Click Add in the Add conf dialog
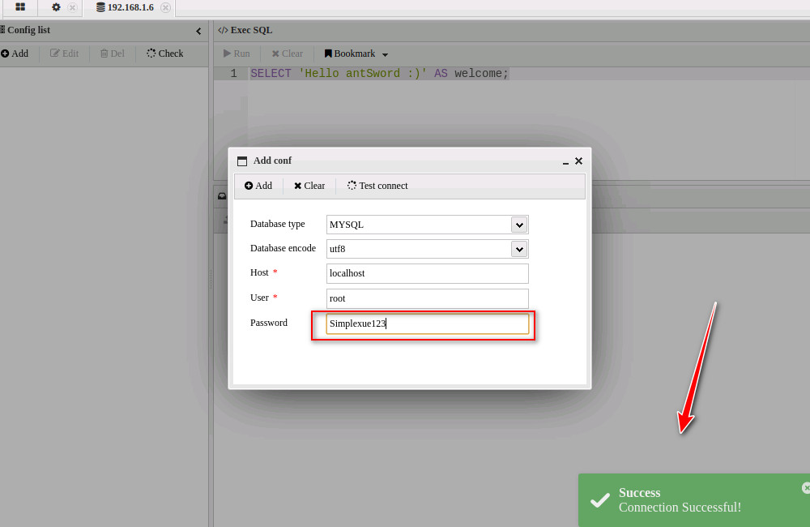The image size is (810, 527). click(x=258, y=186)
